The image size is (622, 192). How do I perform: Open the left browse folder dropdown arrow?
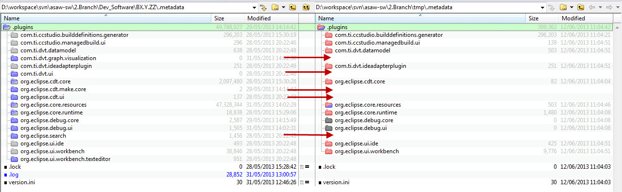pyautogui.click(x=283, y=7)
